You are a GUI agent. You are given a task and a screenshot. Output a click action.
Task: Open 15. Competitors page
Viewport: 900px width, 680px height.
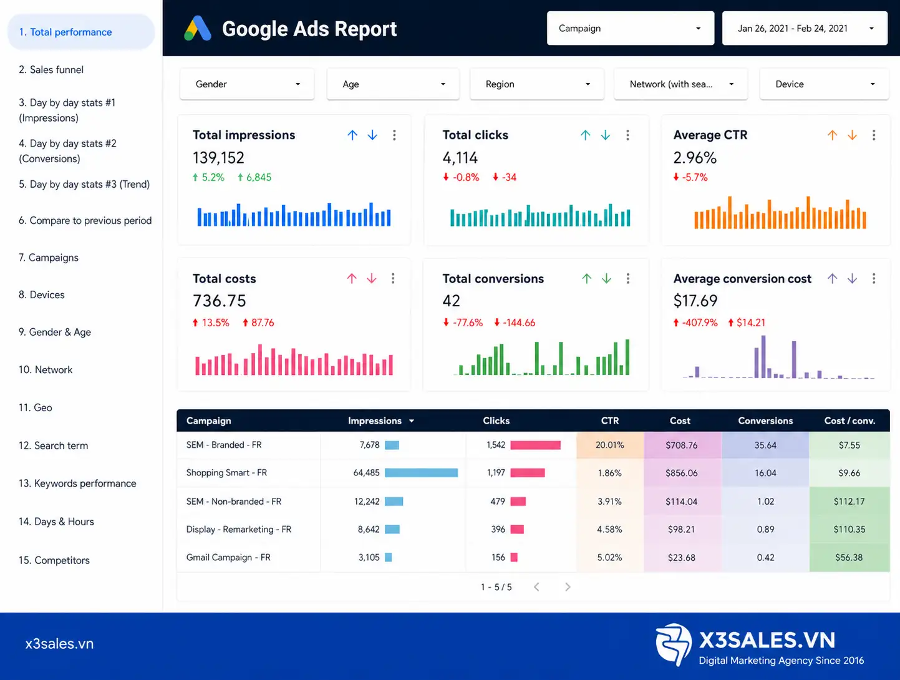[x=54, y=560]
